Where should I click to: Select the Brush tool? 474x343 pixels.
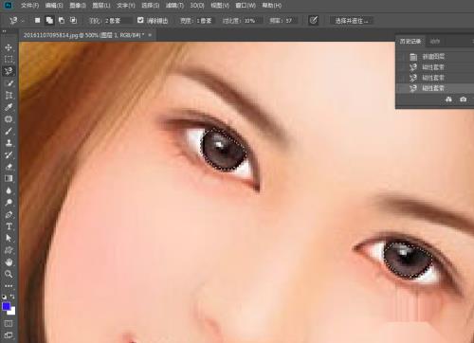[9, 131]
